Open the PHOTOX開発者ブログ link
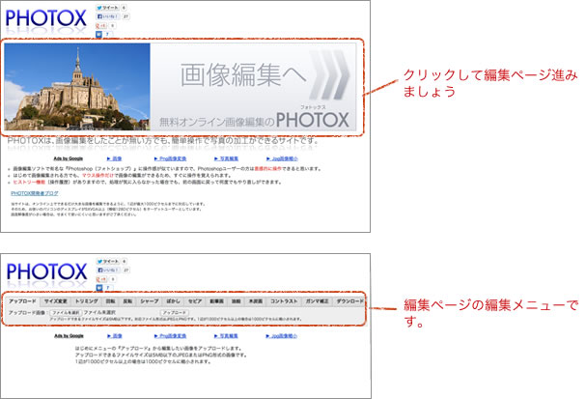This screenshot has height=399, width=586. [x=35, y=193]
